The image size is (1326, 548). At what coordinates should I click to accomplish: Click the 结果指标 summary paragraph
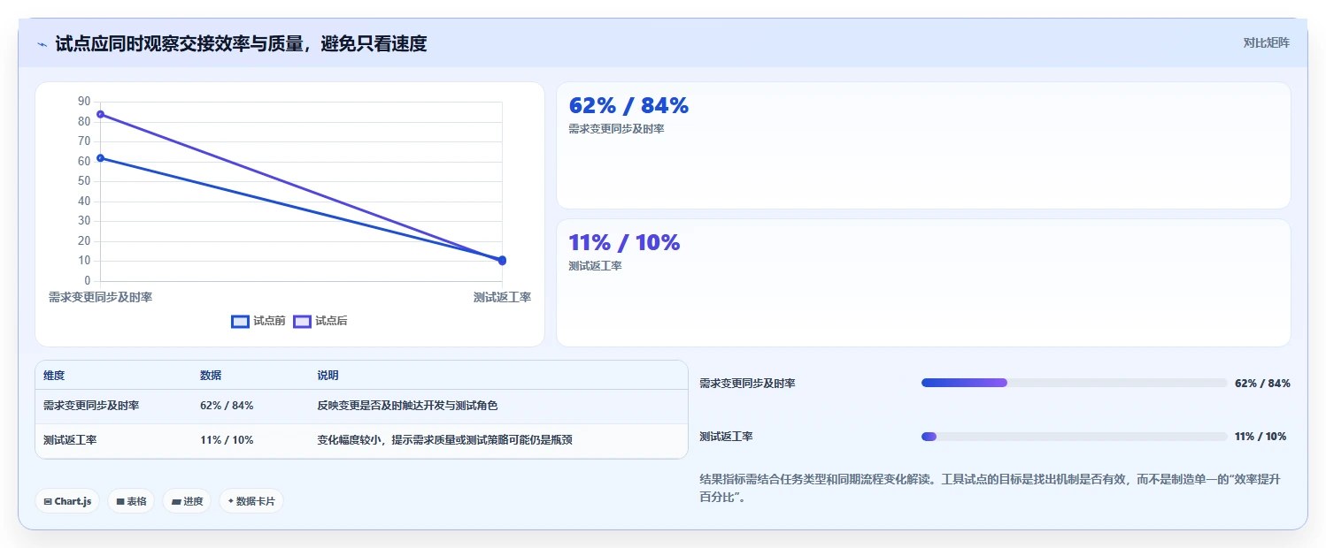990,488
